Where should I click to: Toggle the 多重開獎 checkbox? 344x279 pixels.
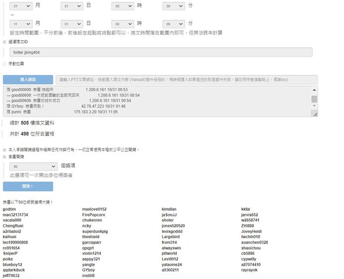point(5,156)
